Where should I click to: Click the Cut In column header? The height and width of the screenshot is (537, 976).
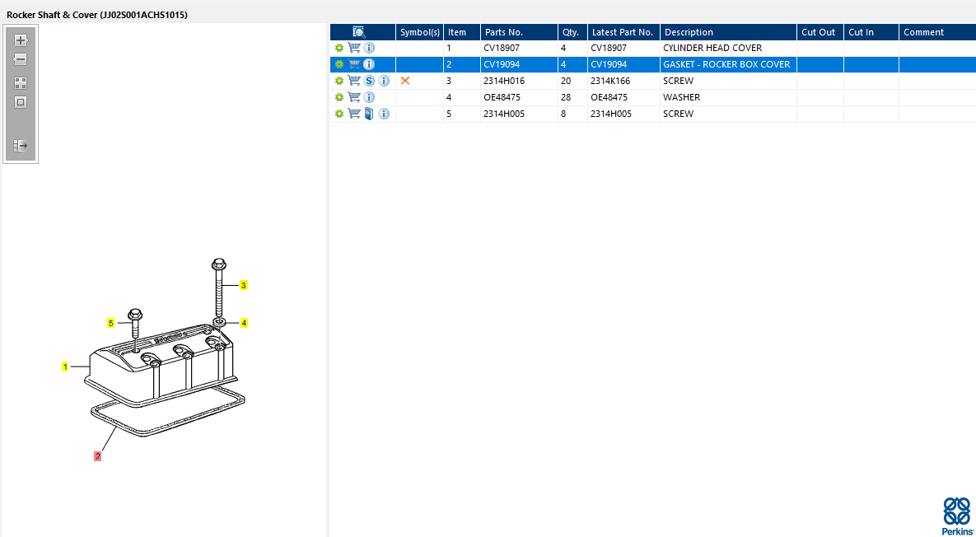(x=871, y=32)
